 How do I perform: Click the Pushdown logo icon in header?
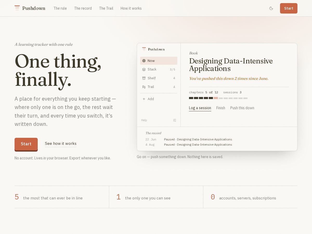(17, 8)
